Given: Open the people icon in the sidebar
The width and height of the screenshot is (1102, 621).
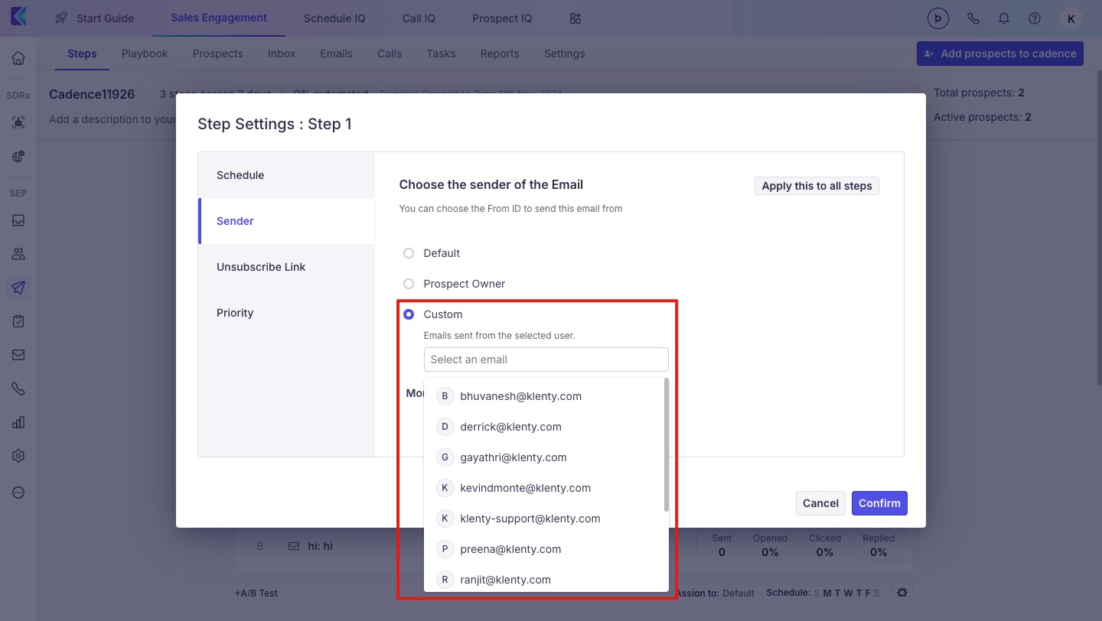Looking at the screenshot, I should coord(18,254).
